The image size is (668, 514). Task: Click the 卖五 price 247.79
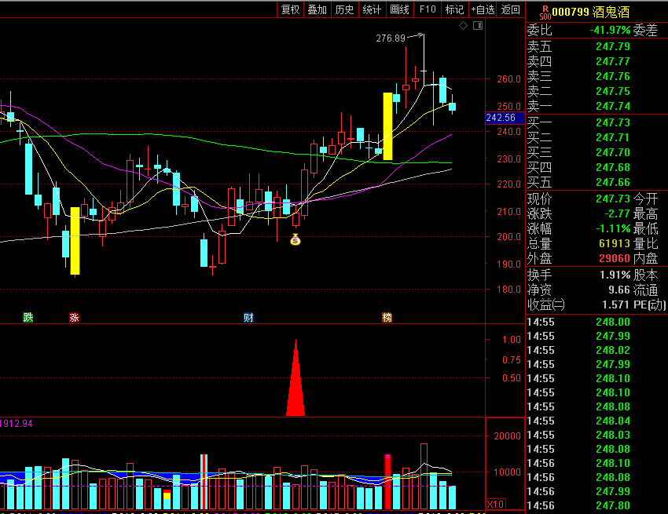point(613,46)
